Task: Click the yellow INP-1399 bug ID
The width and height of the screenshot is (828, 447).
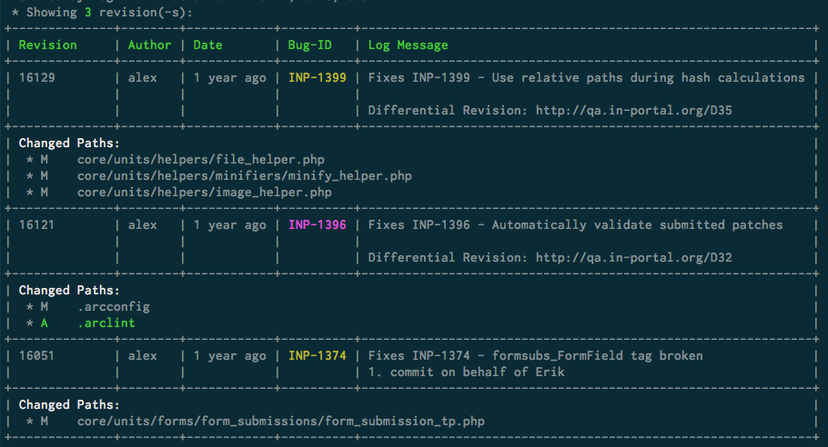Action: tap(317, 77)
